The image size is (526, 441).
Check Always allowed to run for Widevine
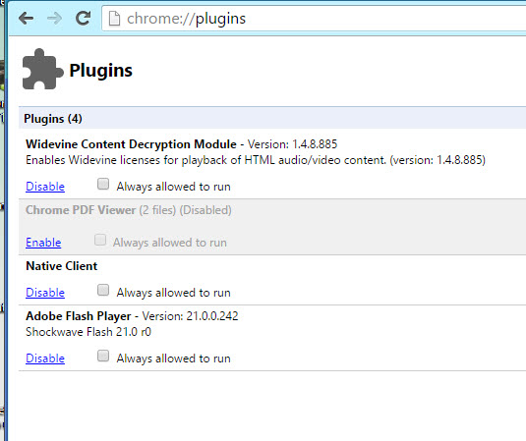point(103,184)
